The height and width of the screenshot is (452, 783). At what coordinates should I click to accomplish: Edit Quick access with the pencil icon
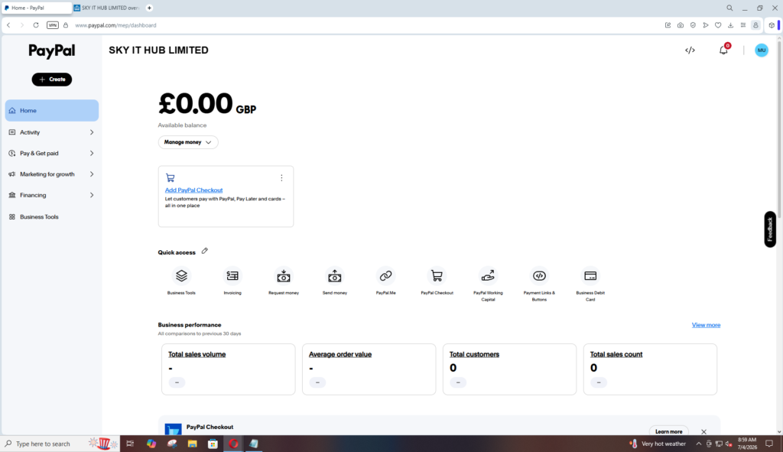[205, 251]
